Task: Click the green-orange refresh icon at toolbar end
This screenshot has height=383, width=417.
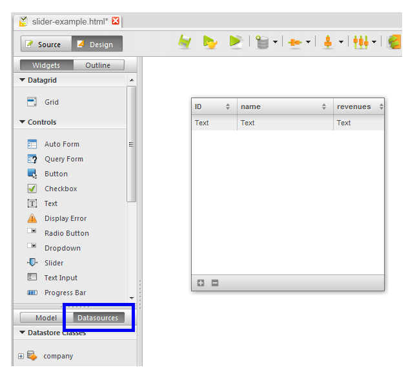Action: [394, 42]
